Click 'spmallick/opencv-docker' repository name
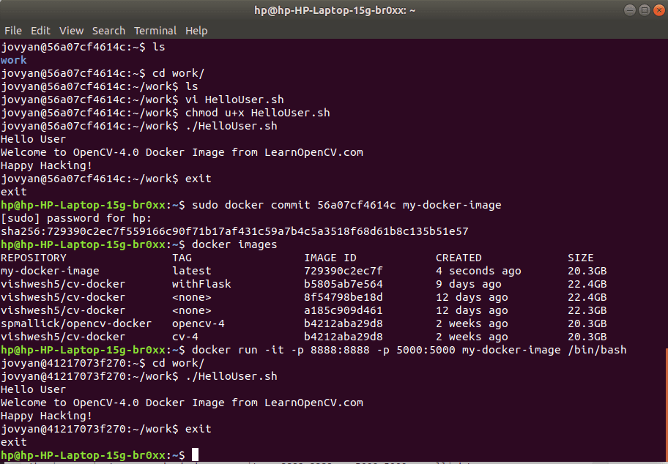Screen dimensions: 668x464 [x=76, y=324]
